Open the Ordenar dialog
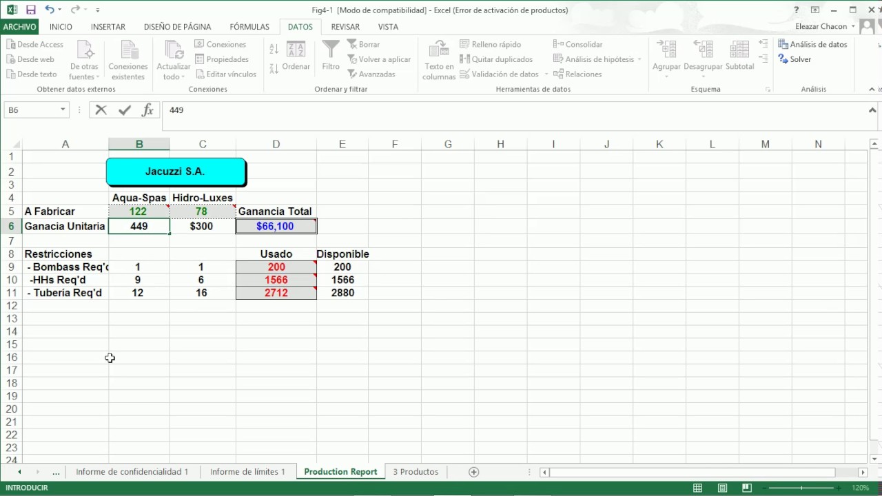 [x=296, y=56]
